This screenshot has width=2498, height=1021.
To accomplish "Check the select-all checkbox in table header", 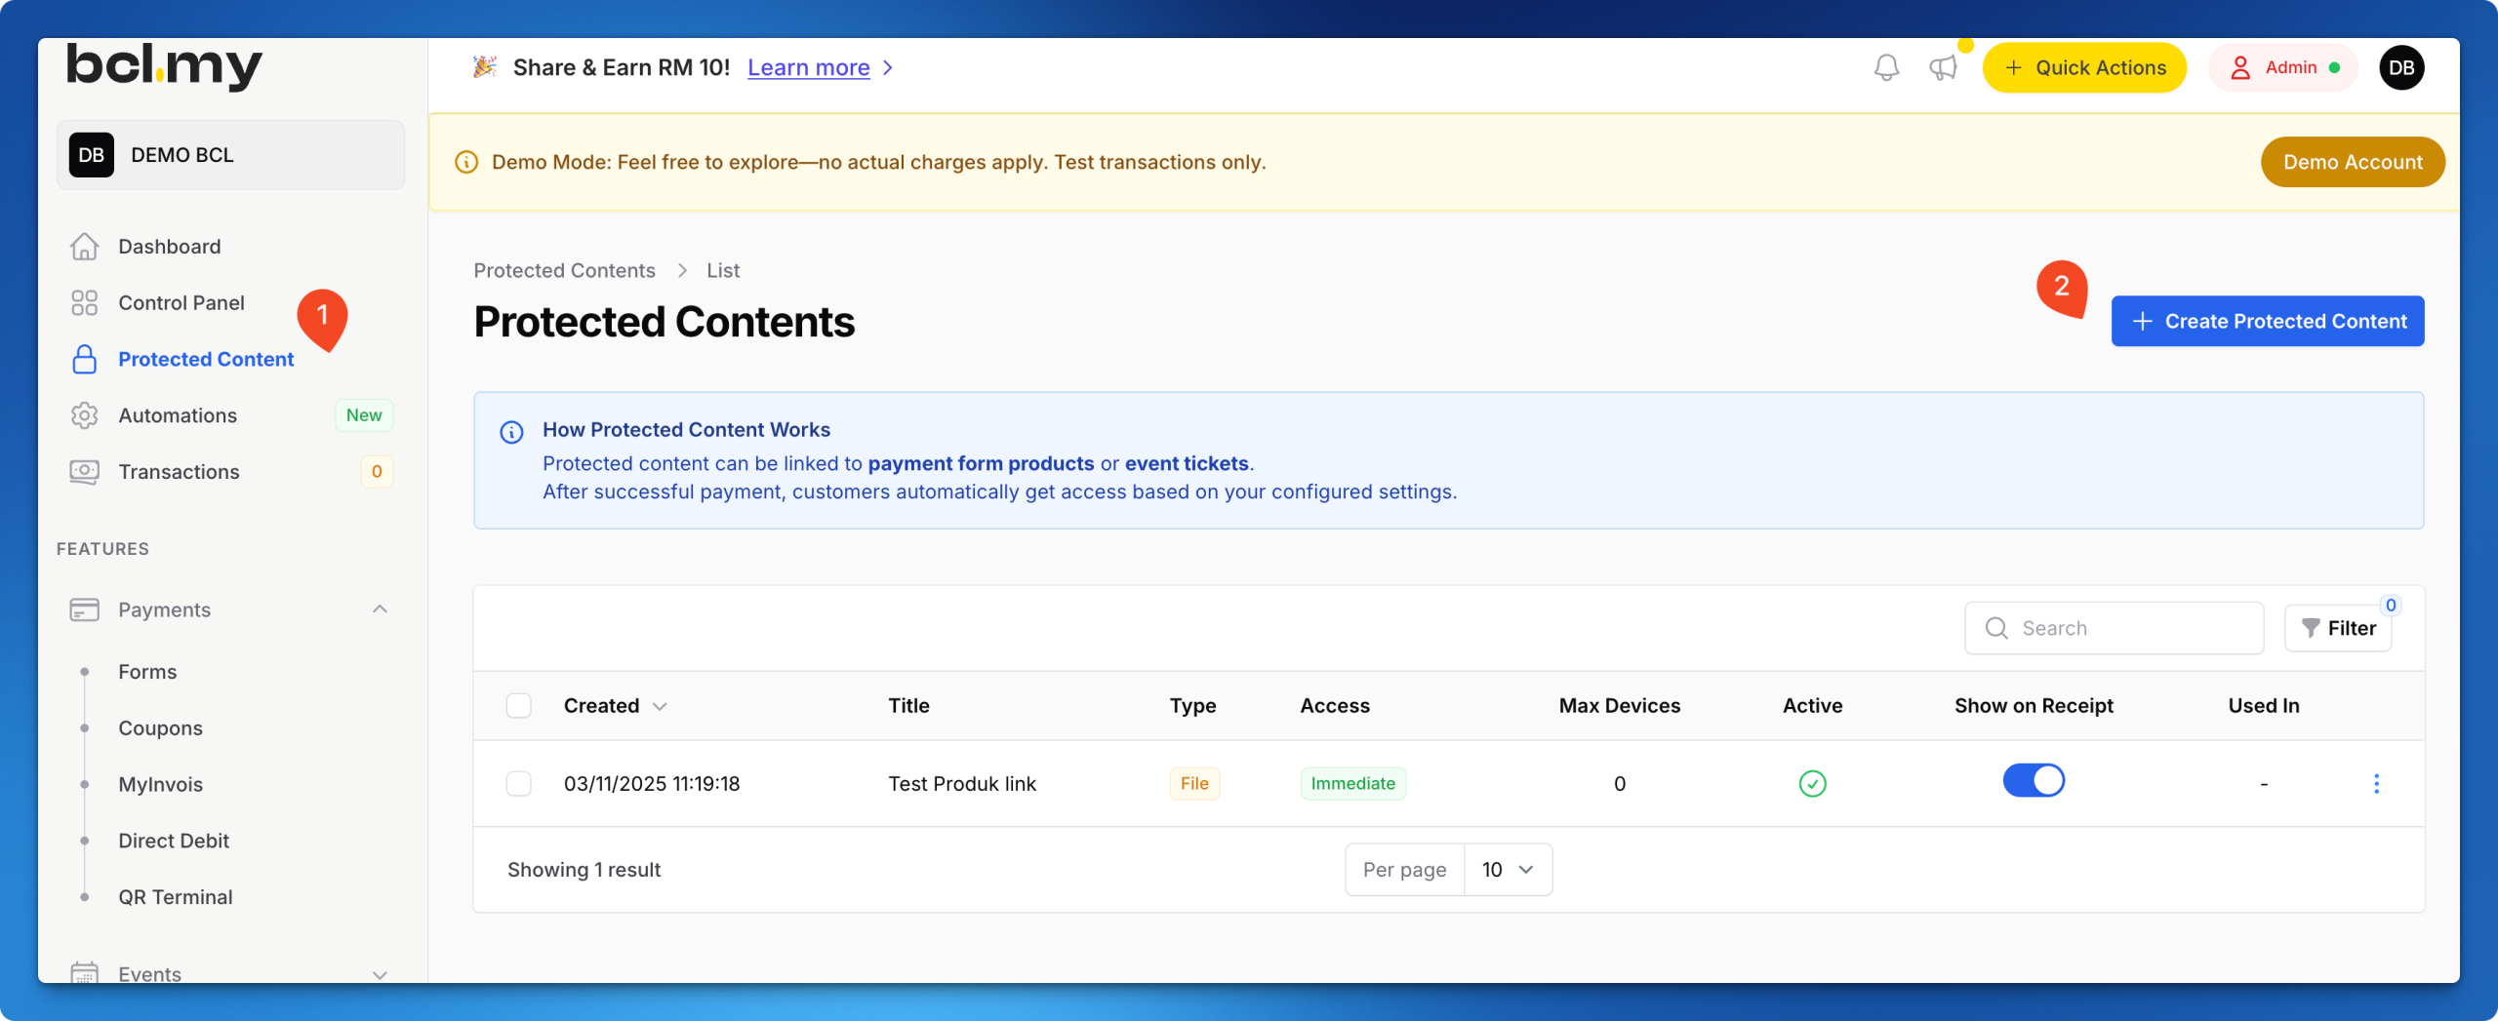I will [519, 705].
